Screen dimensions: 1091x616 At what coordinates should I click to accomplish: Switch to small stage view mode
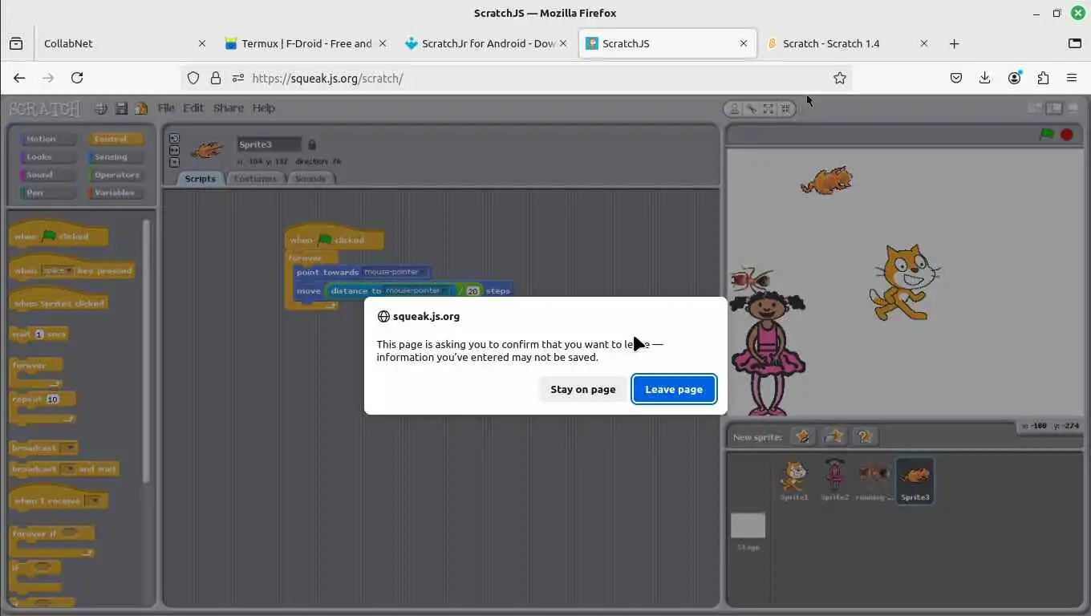[x=1036, y=108]
